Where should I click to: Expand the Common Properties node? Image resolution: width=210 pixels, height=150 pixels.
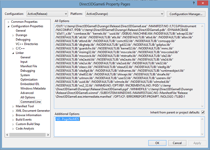point(9,22)
